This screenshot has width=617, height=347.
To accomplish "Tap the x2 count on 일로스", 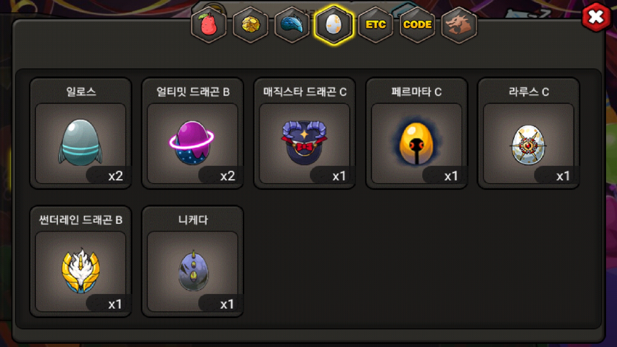I will click(115, 176).
